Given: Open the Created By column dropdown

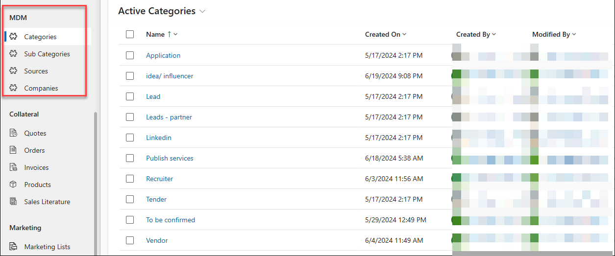Looking at the screenshot, I should click(x=494, y=34).
